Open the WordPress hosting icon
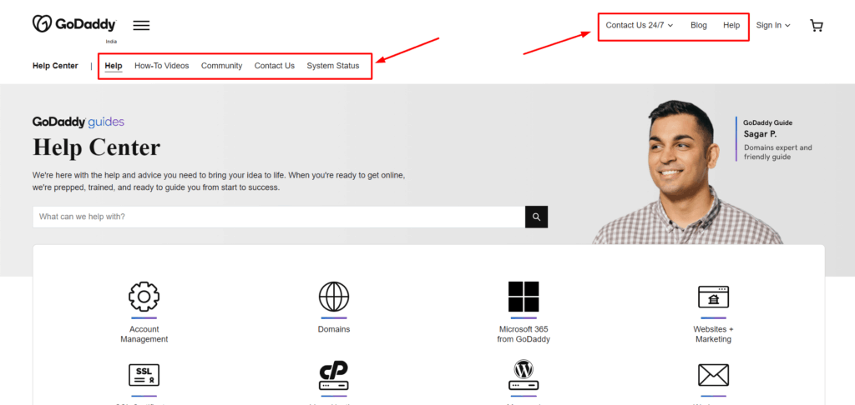Image resolution: width=855 pixels, height=405 pixels. [524, 375]
